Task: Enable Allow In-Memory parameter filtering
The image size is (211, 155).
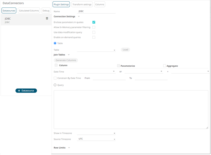Action: point(94,27)
